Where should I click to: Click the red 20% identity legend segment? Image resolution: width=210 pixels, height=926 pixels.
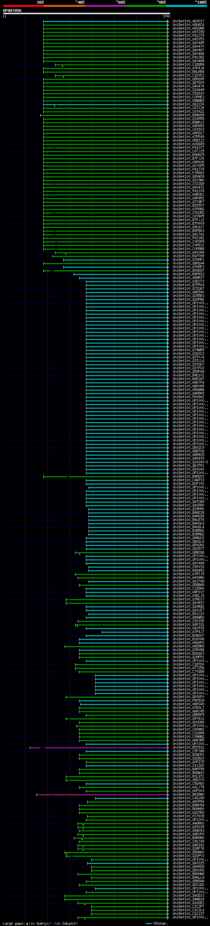click(24, 6)
